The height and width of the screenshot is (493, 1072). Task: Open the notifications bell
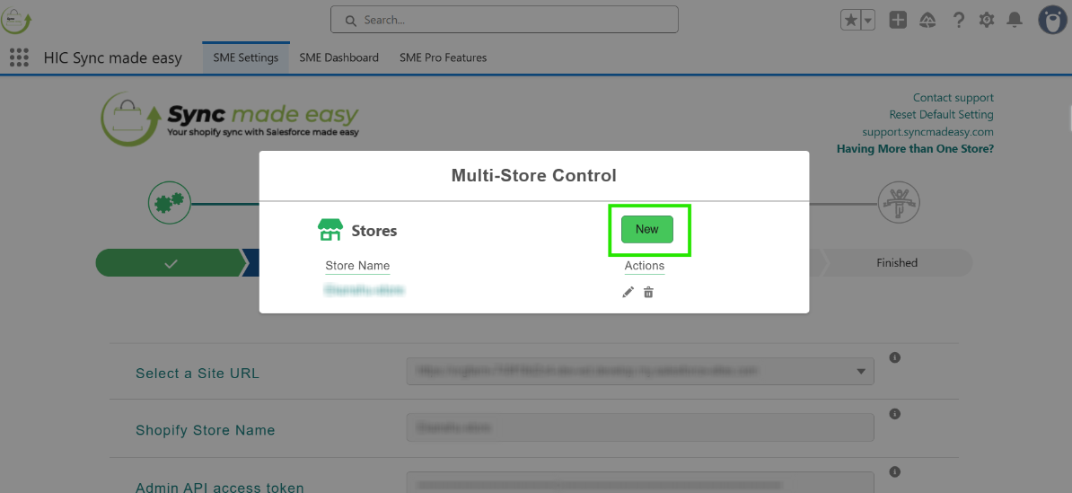(x=1015, y=20)
